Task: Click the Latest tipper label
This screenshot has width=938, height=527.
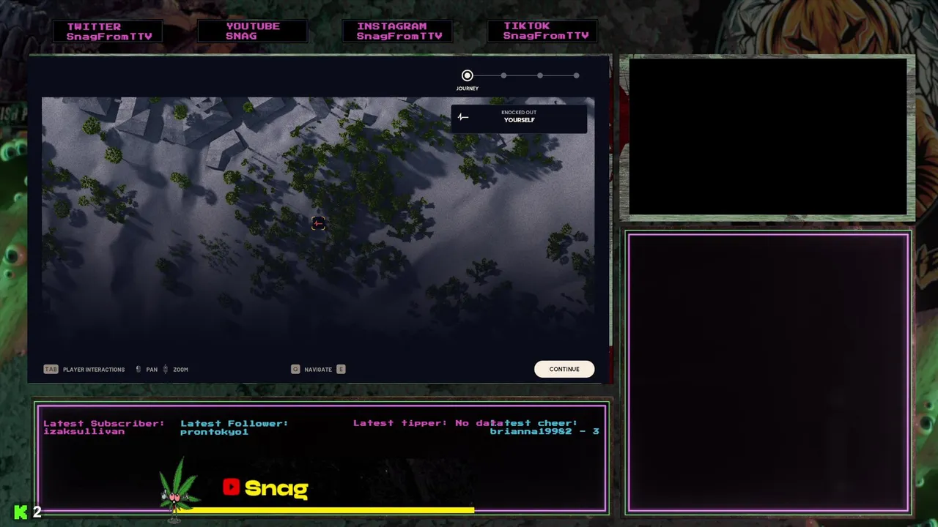Action: (x=400, y=423)
